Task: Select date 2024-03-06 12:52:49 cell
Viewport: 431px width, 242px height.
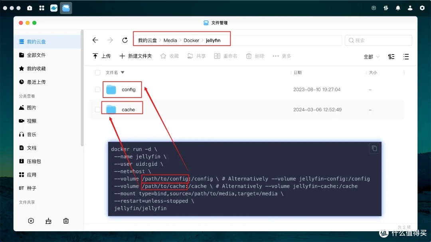Action: point(317,109)
